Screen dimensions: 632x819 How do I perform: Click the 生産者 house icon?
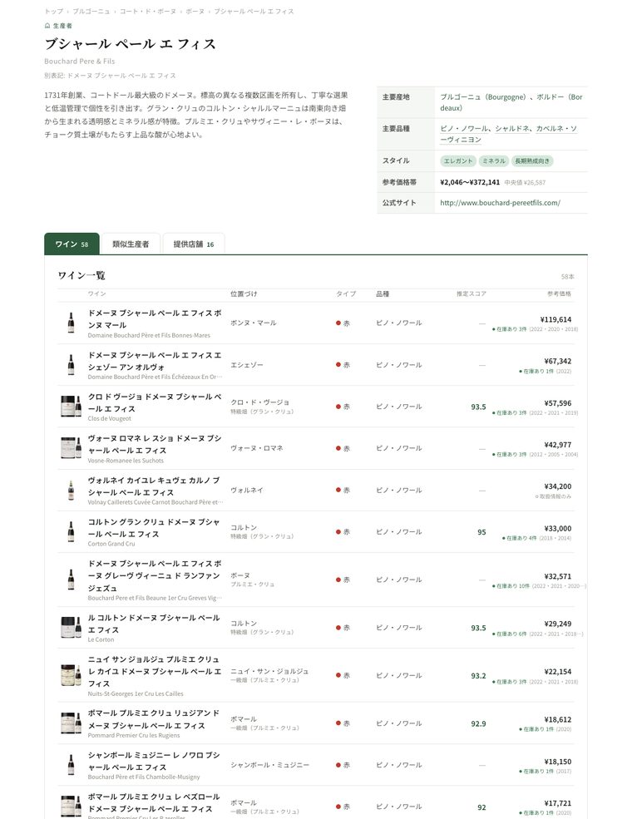[47, 26]
